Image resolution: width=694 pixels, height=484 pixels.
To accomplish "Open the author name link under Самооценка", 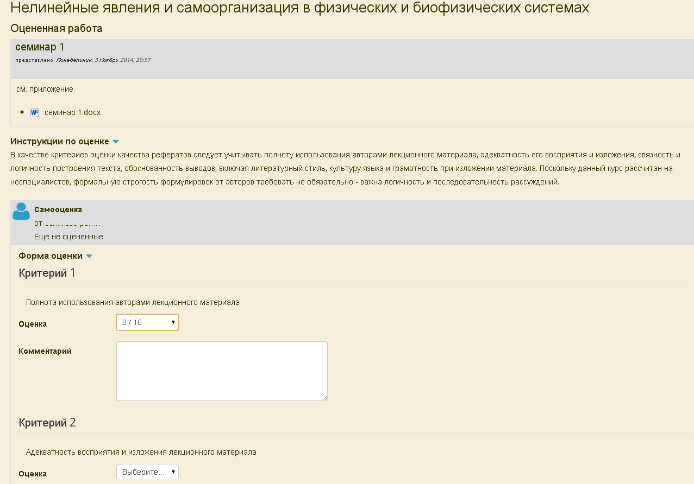I will coord(72,223).
